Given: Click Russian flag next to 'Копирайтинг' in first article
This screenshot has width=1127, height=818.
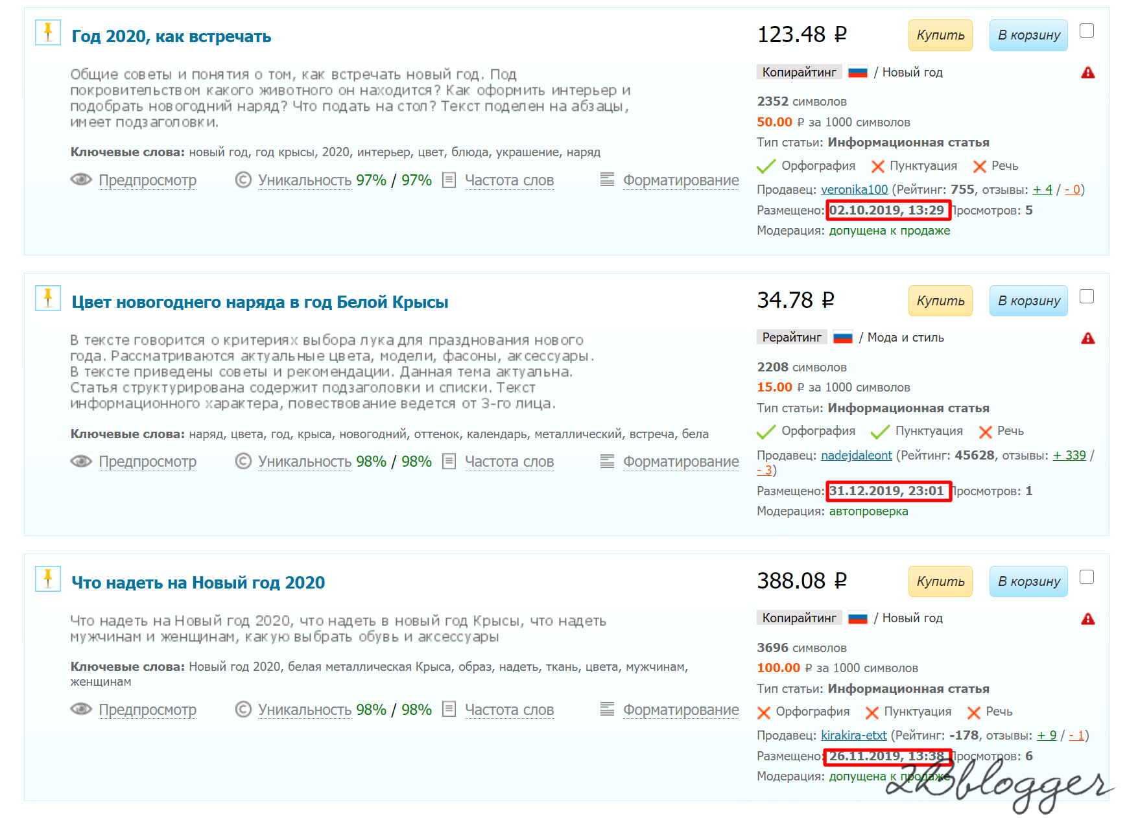Looking at the screenshot, I should [x=857, y=73].
